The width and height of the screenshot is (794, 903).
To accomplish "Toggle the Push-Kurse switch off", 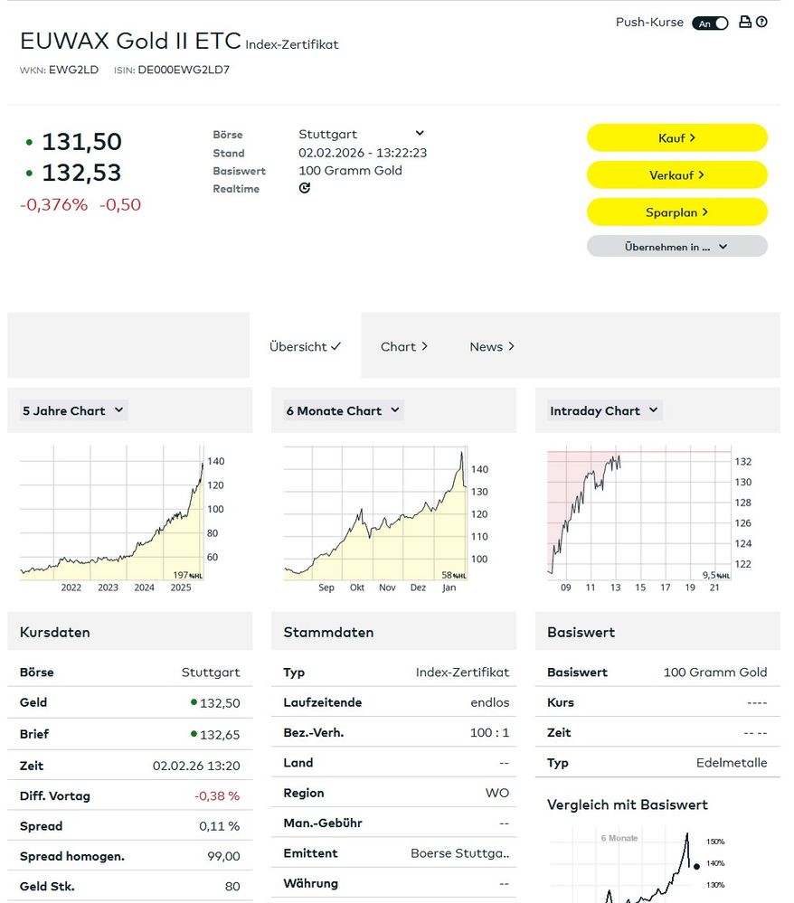I will (711, 23).
